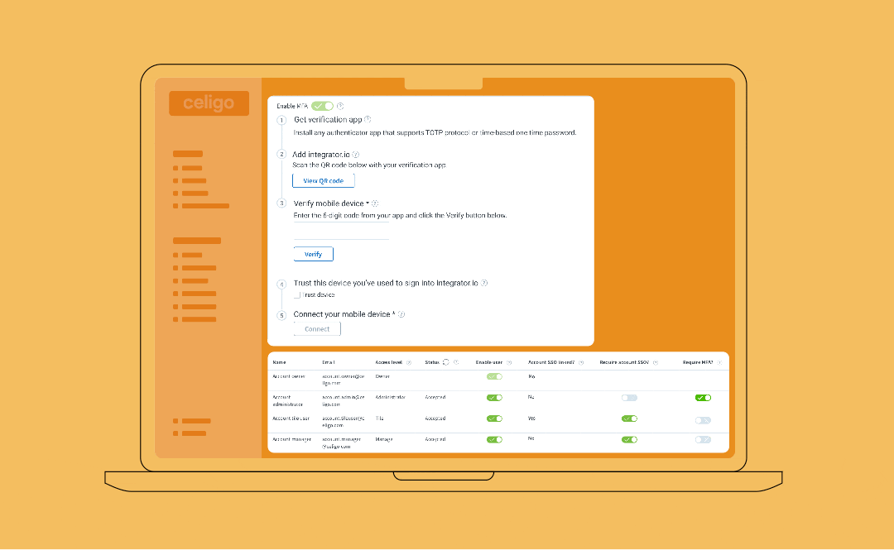Click the Administrator access level cell
The image size is (894, 550).
point(391,397)
